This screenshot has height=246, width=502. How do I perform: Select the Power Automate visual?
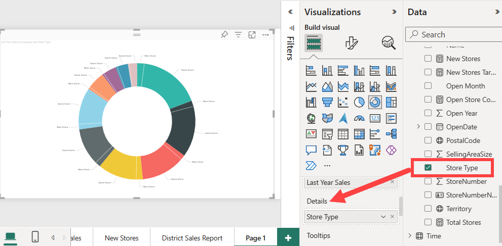pos(311,166)
